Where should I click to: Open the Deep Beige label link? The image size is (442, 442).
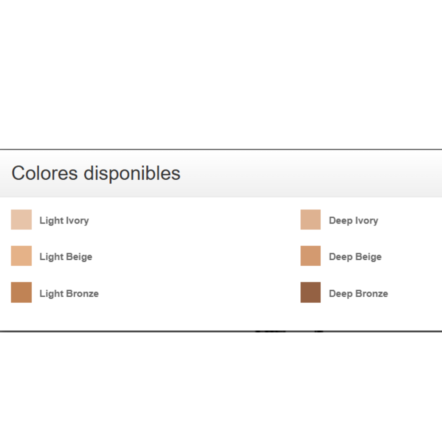tap(355, 257)
